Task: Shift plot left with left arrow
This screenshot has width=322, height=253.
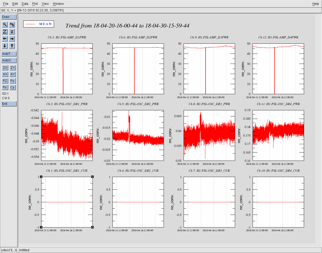Action: (5, 39)
